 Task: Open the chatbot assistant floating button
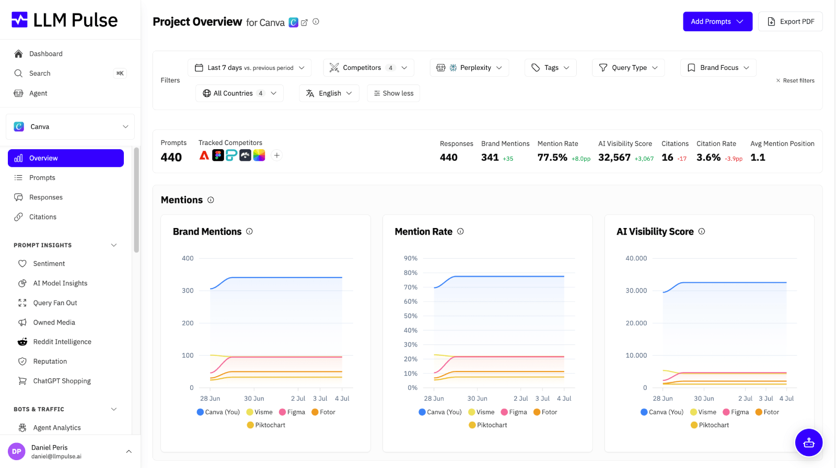[x=809, y=442]
